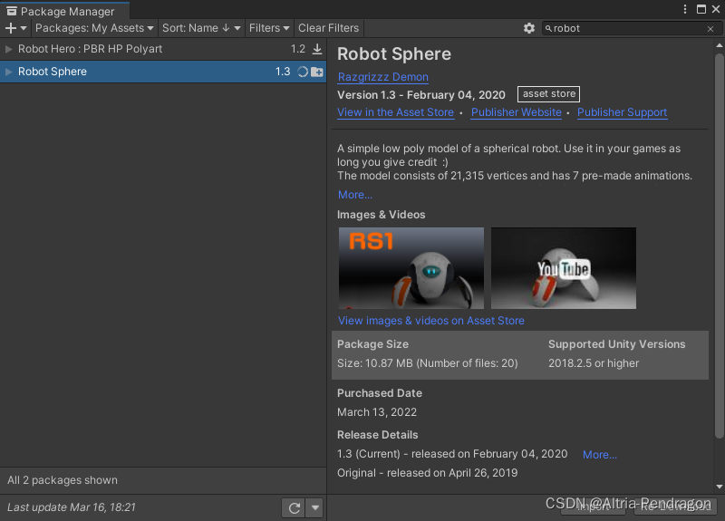Expand description with the More... link
Screen dimensions: 725x521
[x=354, y=195]
